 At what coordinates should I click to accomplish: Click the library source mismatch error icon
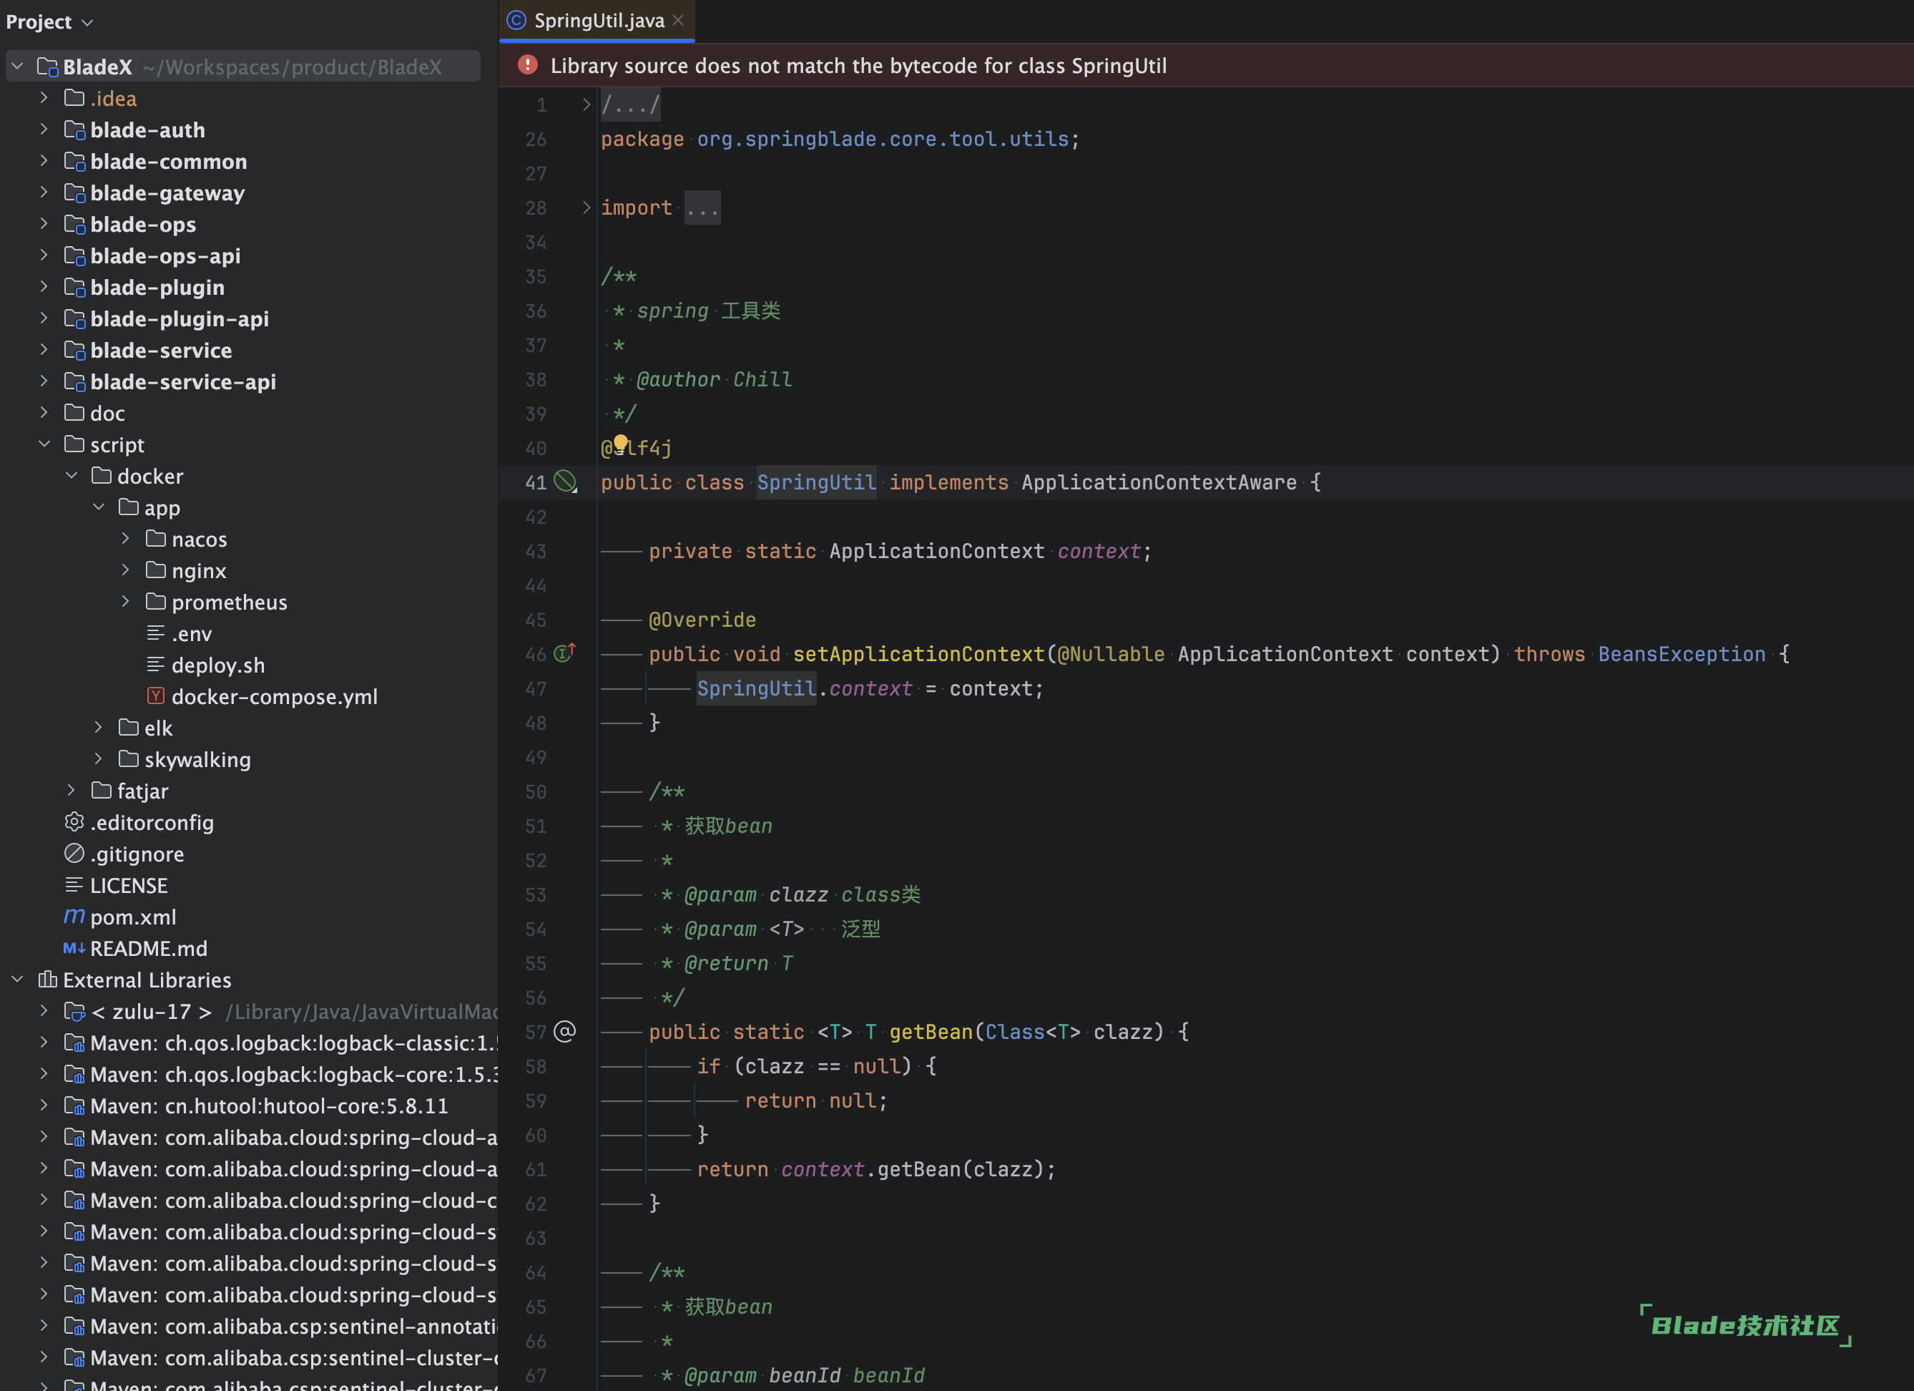pyautogui.click(x=527, y=65)
